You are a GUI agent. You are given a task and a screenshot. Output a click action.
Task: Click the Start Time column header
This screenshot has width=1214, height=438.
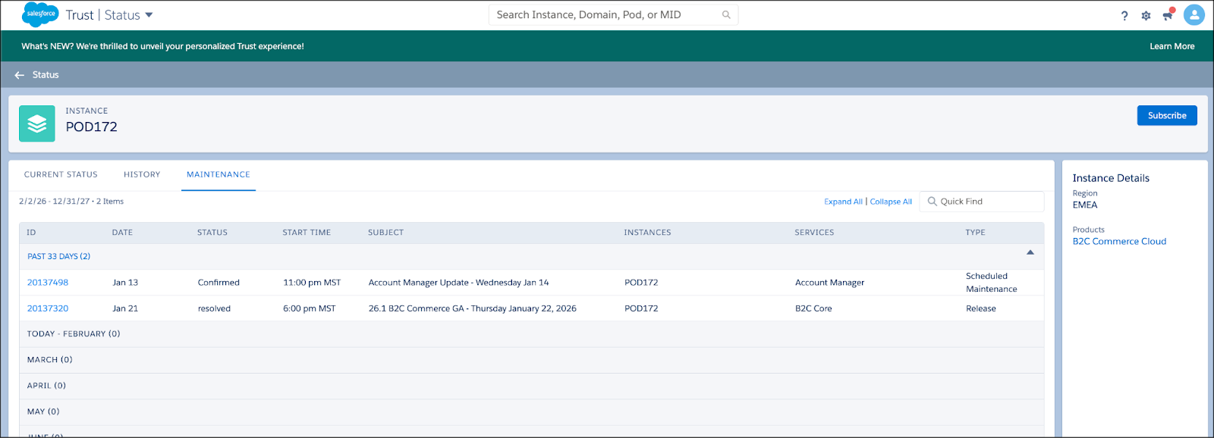point(307,233)
